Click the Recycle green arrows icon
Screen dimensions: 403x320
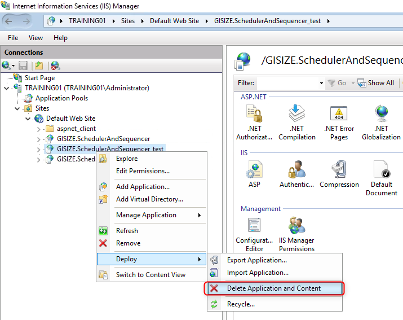(214, 304)
